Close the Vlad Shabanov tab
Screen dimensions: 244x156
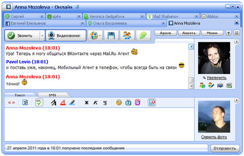(x=196, y=16)
